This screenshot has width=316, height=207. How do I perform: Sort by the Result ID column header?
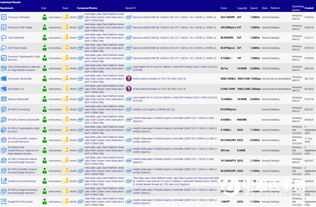click(x=131, y=8)
